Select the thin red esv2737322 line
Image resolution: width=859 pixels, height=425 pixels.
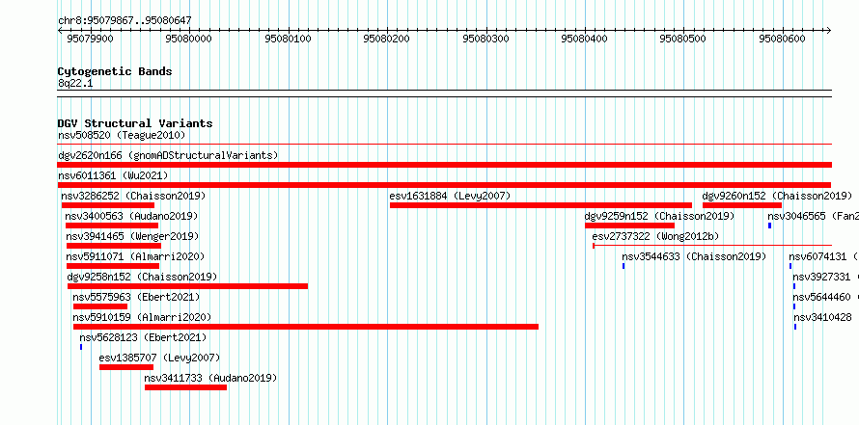[x=712, y=246]
